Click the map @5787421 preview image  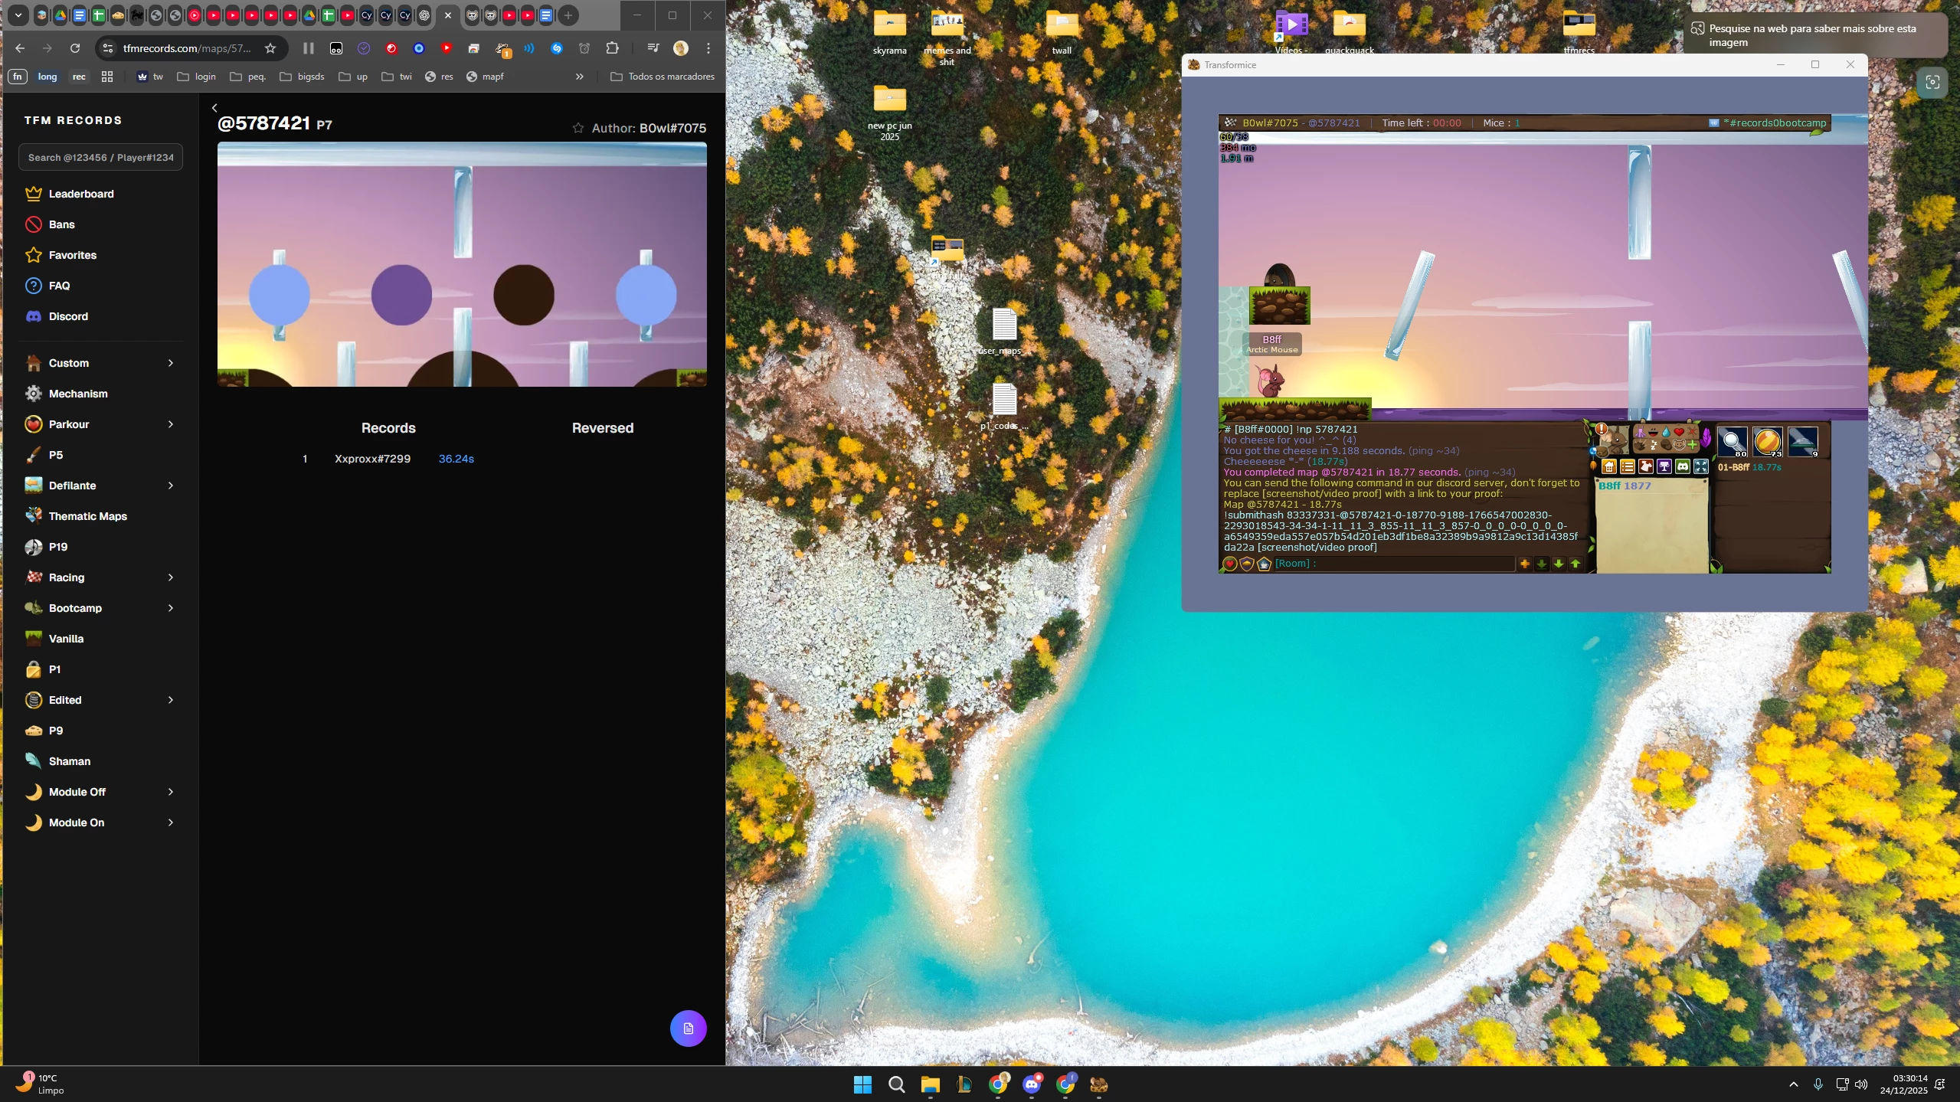(462, 264)
